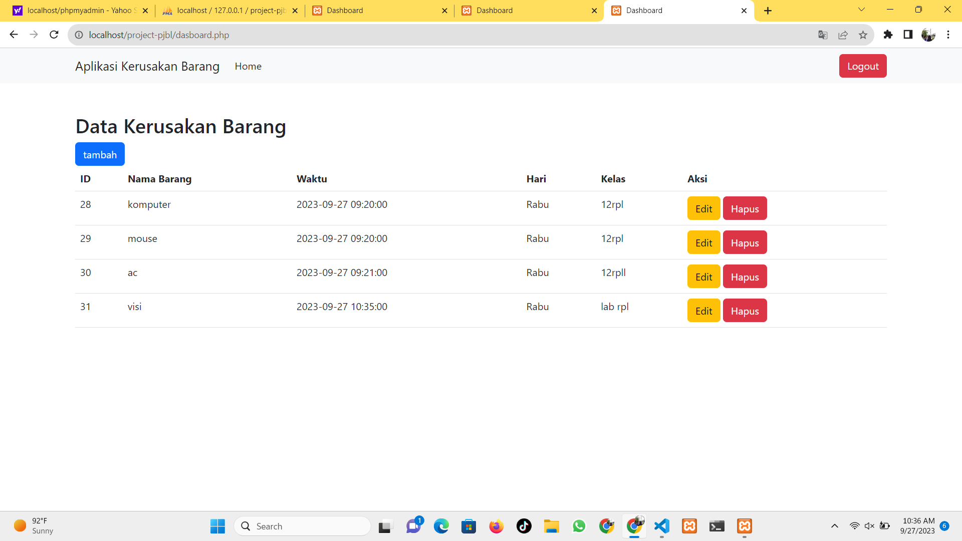Image resolution: width=962 pixels, height=541 pixels.
Task: Open the browser extensions puzzle icon
Action: click(888, 35)
